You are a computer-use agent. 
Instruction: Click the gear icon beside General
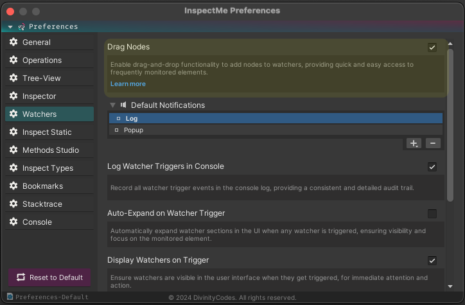(x=13, y=42)
